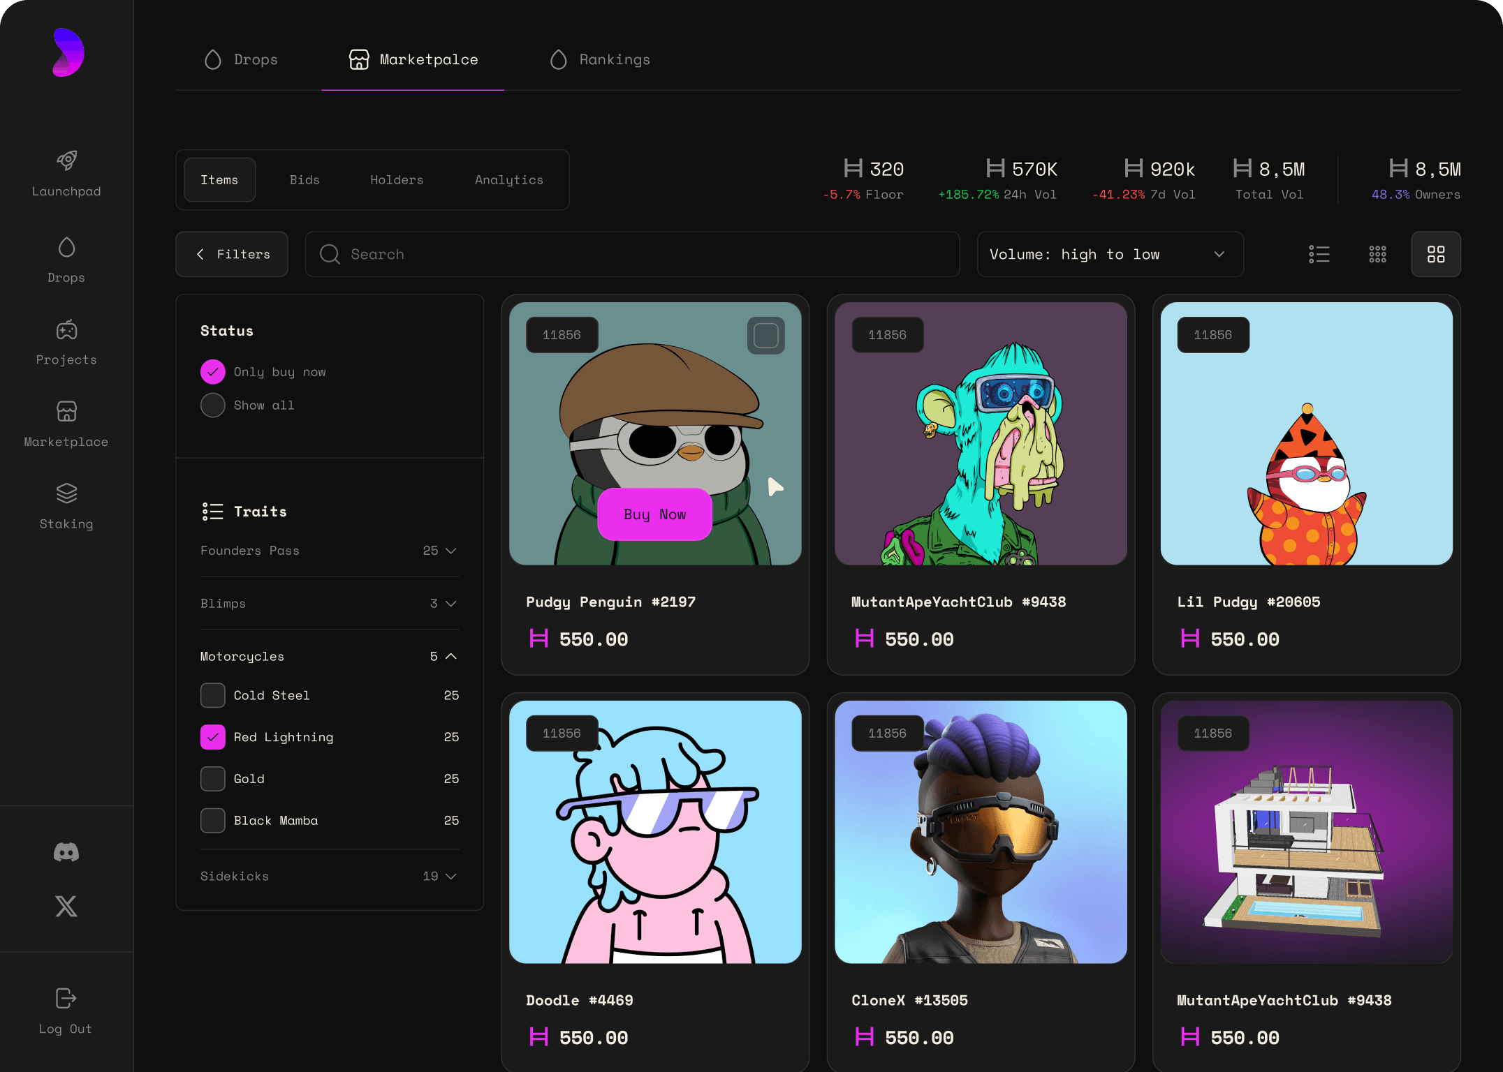The height and width of the screenshot is (1072, 1503).
Task: Click the 11856 badge on CloneX #13505
Action: 887,734
